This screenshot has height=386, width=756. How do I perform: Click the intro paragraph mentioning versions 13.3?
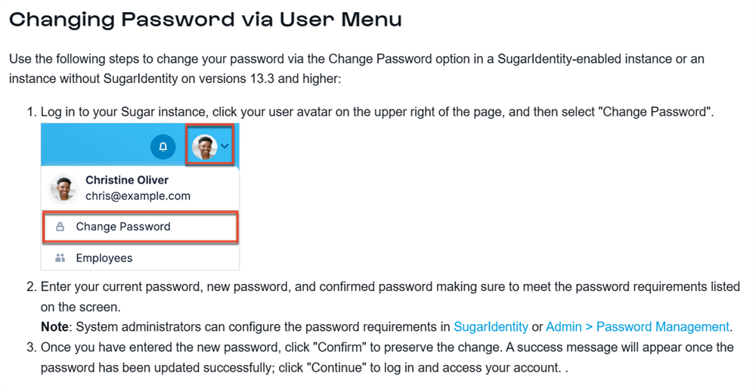point(357,69)
